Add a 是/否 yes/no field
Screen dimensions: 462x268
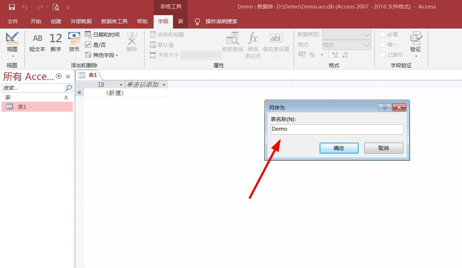[x=98, y=44]
